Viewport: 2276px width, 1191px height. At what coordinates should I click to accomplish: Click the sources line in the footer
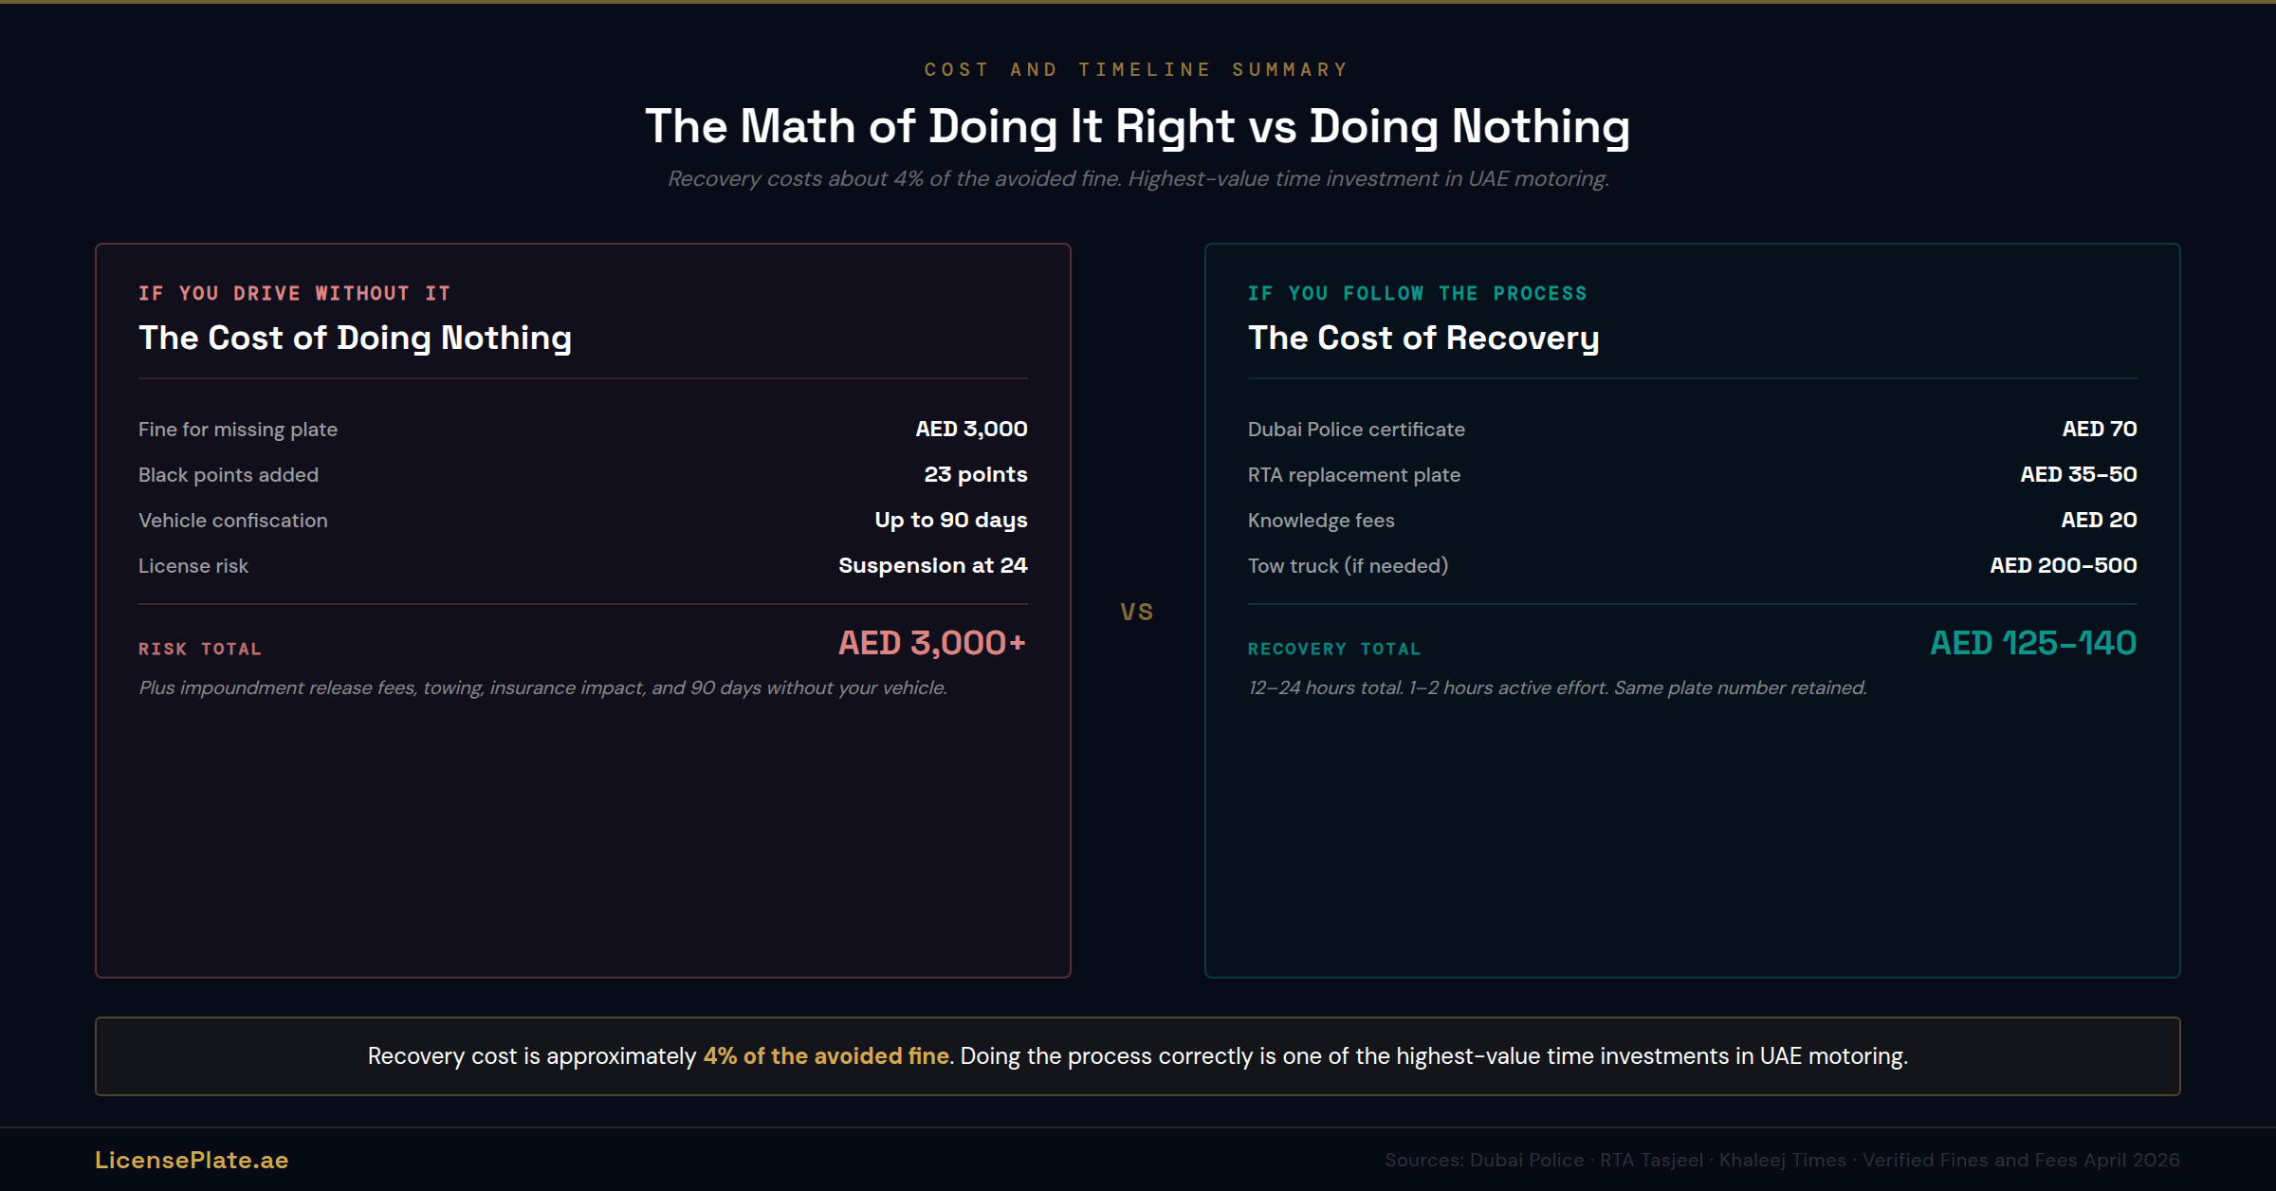tap(1781, 1160)
